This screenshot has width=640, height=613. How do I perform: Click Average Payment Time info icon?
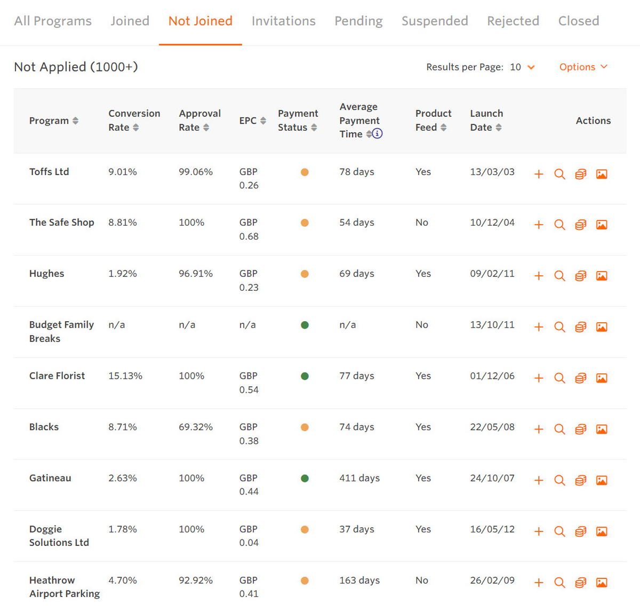[x=377, y=134]
